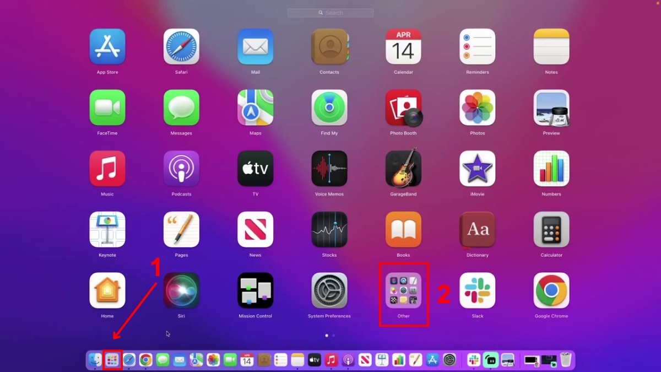Open the Calculator app
Image resolution: width=661 pixels, height=372 pixels.
(x=551, y=230)
